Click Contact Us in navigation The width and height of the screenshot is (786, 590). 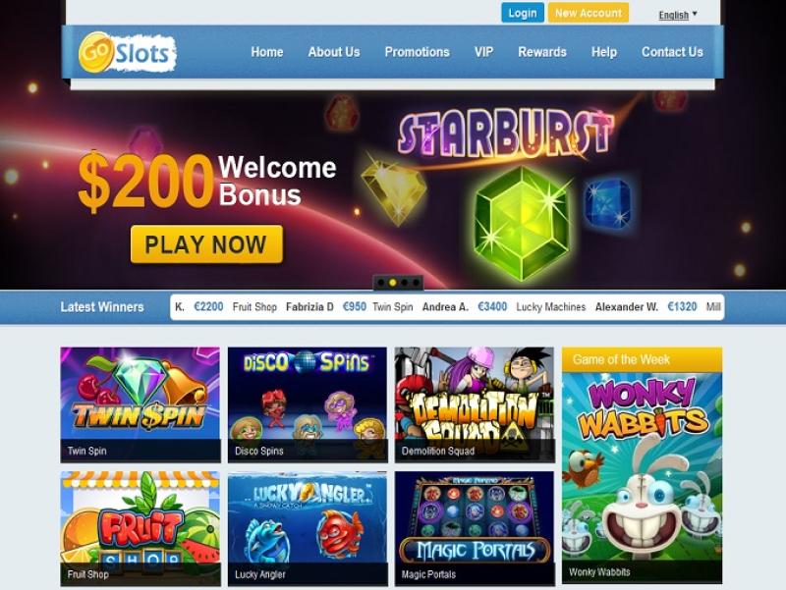(672, 52)
